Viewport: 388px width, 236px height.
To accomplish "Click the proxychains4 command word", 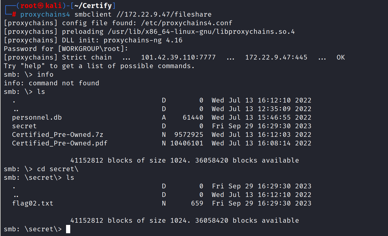I will coord(45,14).
